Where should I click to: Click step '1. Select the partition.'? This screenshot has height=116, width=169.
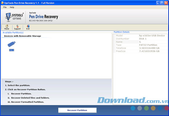(18, 85)
